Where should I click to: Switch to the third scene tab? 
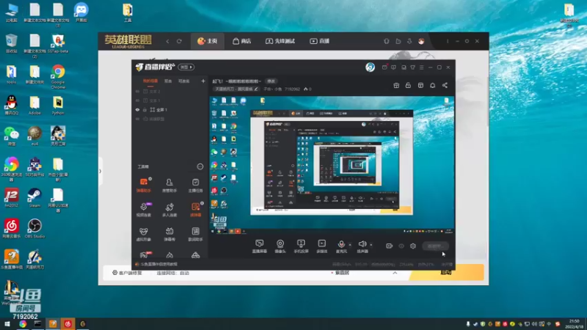coord(184,81)
